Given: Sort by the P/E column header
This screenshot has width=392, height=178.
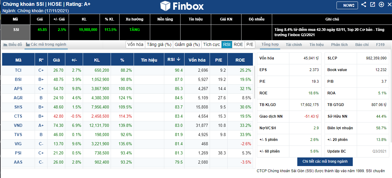Looking at the screenshot, I should click(x=219, y=60).
